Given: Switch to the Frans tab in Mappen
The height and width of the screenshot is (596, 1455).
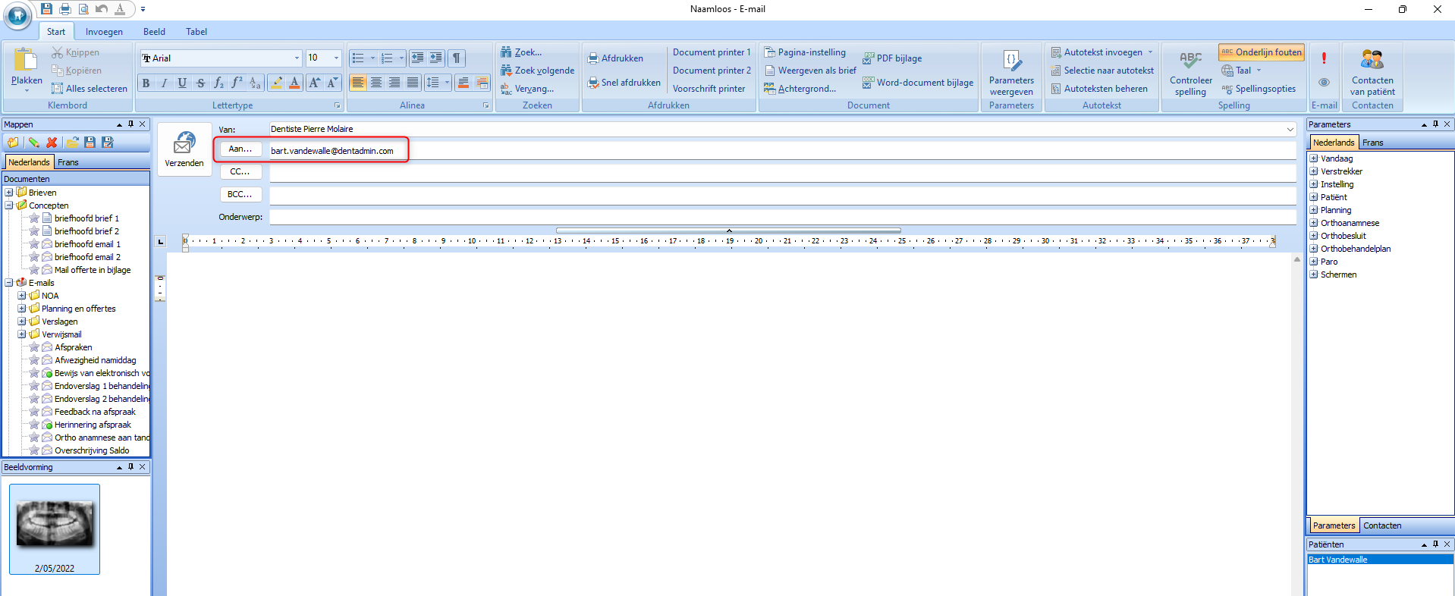Looking at the screenshot, I should [x=68, y=162].
